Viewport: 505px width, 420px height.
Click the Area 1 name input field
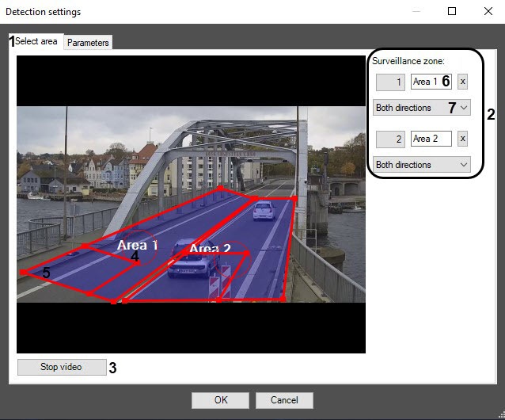coord(426,82)
